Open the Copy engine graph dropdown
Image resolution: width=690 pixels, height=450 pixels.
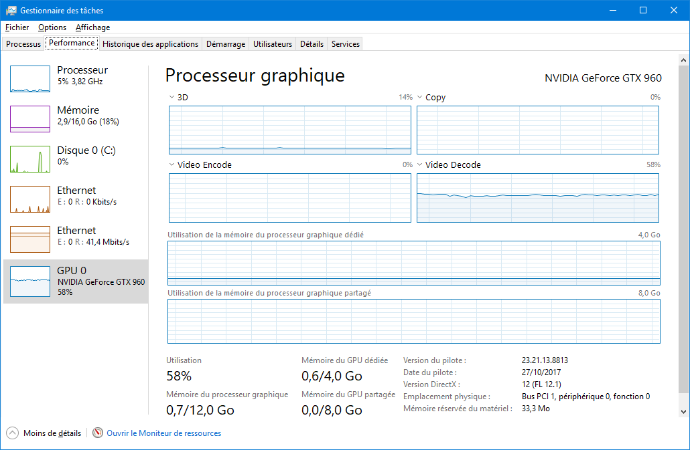(420, 98)
